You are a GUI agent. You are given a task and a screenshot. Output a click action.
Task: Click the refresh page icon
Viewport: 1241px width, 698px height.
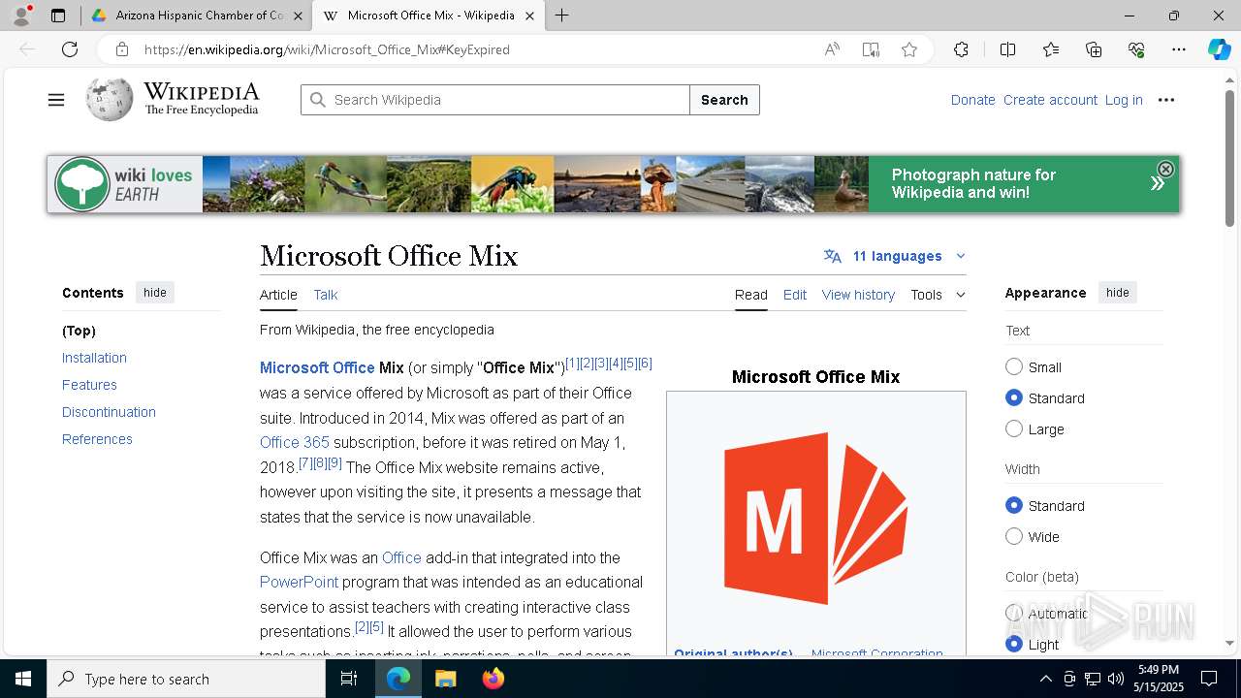tap(70, 49)
